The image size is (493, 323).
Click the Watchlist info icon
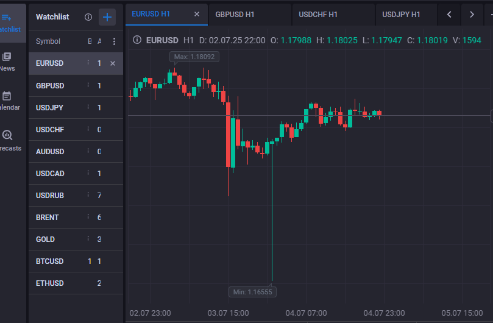(88, 17)
